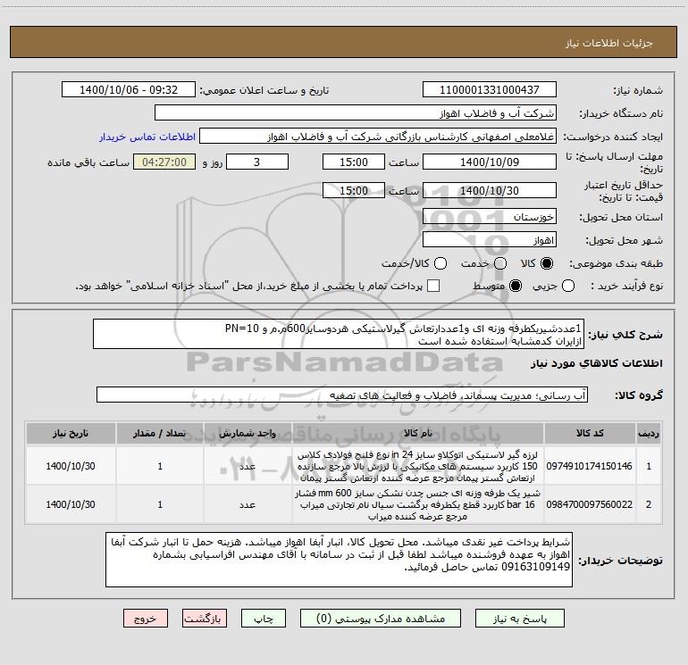Click the بازگشت back button

click(x=205, y=619)
